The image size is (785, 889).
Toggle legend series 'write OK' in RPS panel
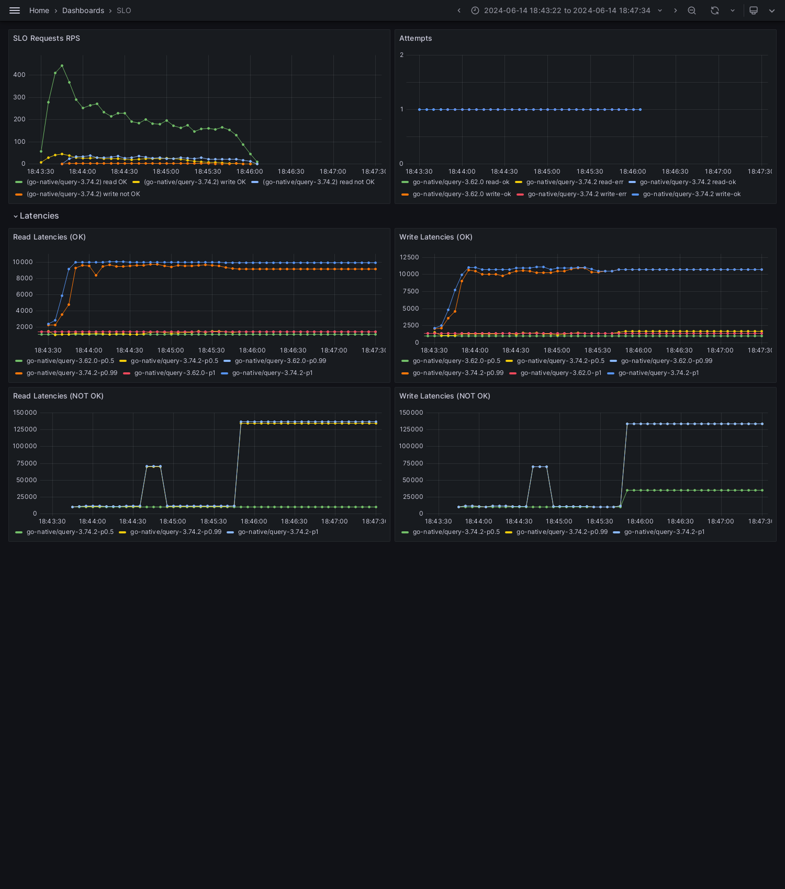click(x=195, y=182)
